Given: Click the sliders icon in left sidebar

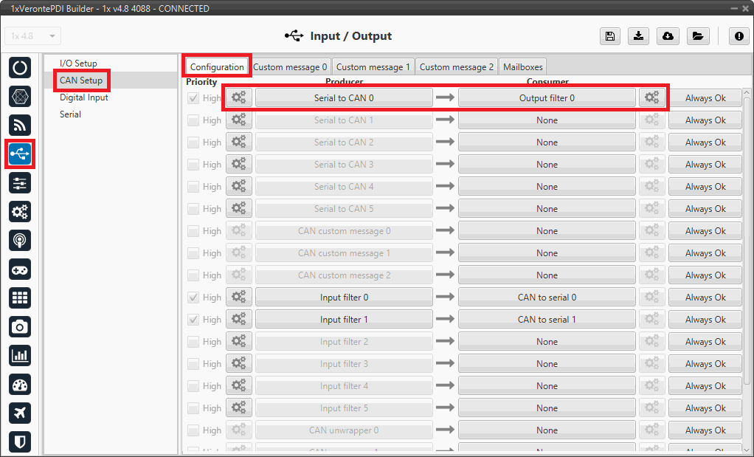Looking at the screenshot, I should tap(20, 182).
